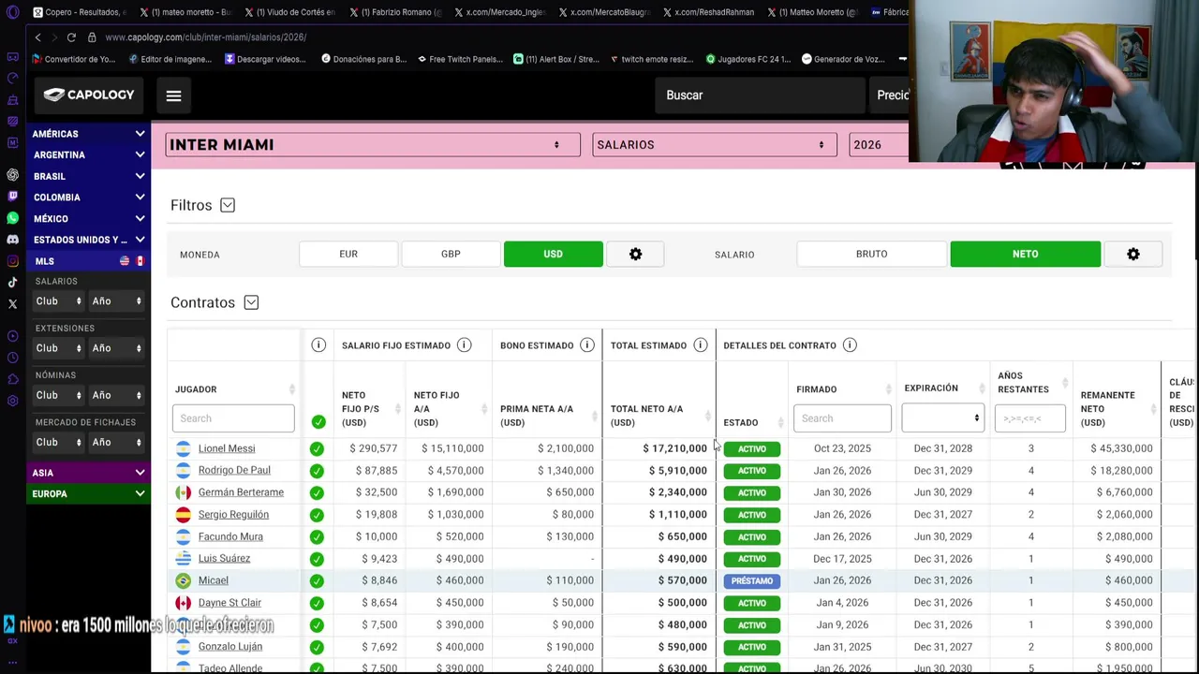Open Sergio Reguilón player link
The image size is (1199, 674).
pos(233,515)
